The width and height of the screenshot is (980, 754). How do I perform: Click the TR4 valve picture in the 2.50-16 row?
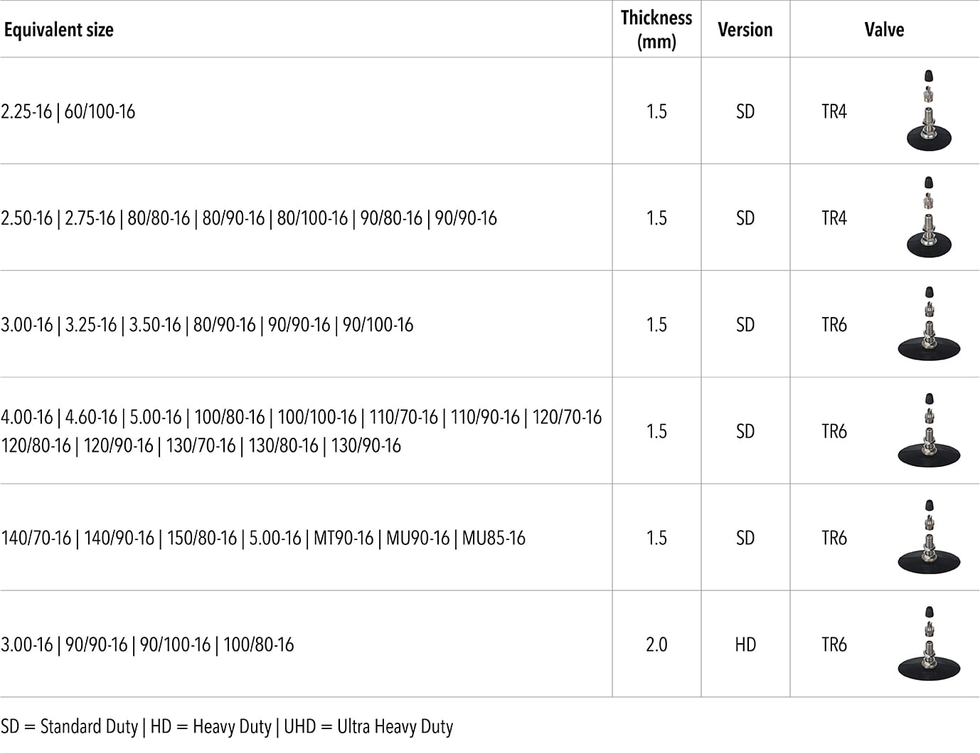point(929,217)
